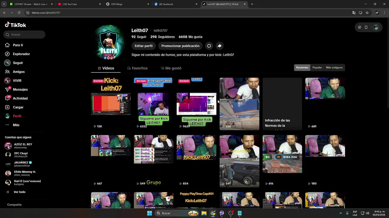The width and height of the screenshot is (389, 218).
Task: Open the Explorador compass page
Action: 21,54
